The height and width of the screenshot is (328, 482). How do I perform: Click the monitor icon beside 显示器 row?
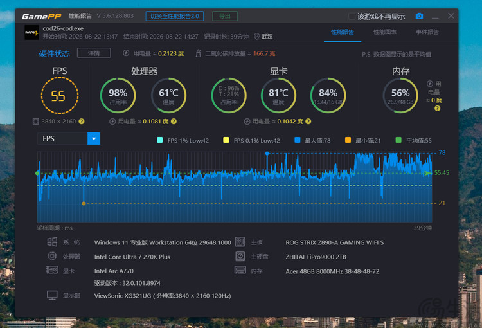pos(52,295)
